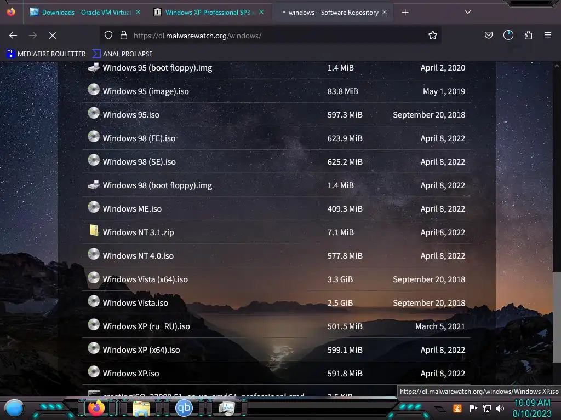This screenshot has height=420, width=561.
Task: Click the disc icon beside Windows 95.iso
Action: [94, 113]
